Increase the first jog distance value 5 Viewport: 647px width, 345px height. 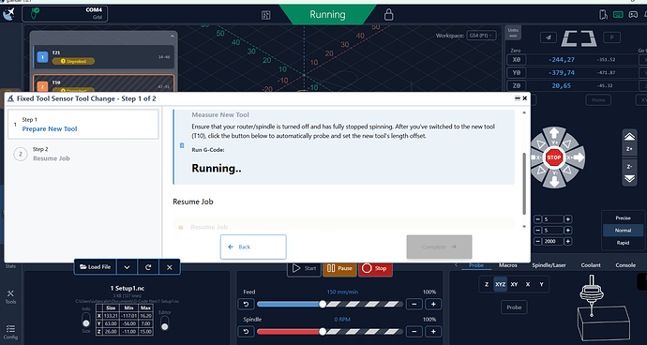pyautogui.click(x=568, y=219)
